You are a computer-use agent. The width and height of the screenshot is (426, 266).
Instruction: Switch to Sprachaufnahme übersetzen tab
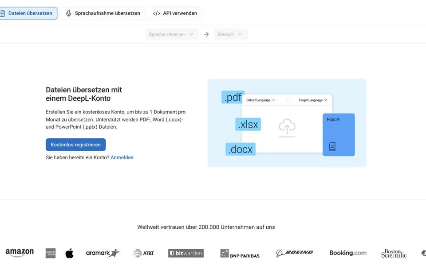click(x=103, y=13)
